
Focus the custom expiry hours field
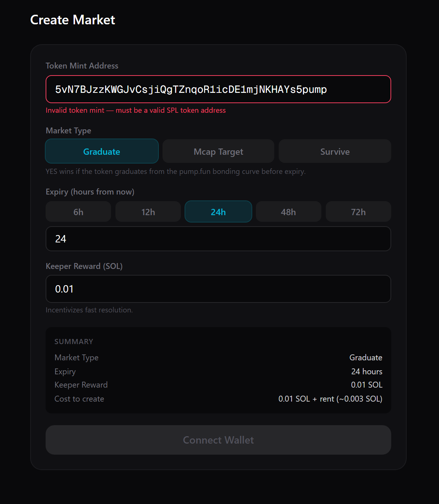[x=218, y=239]
